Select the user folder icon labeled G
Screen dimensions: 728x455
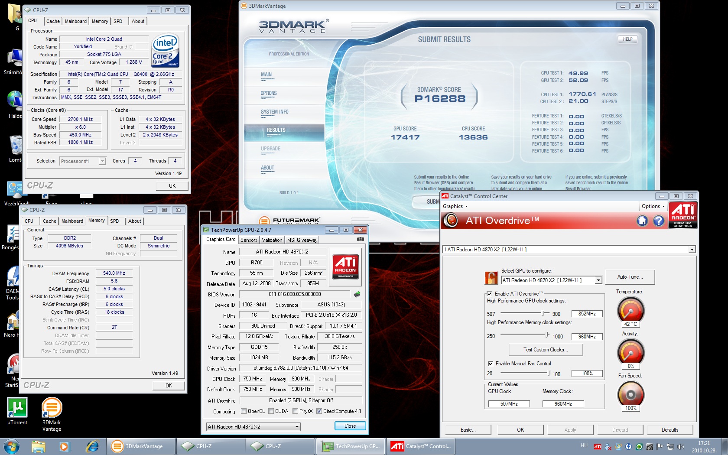click(x=15, y=17)
